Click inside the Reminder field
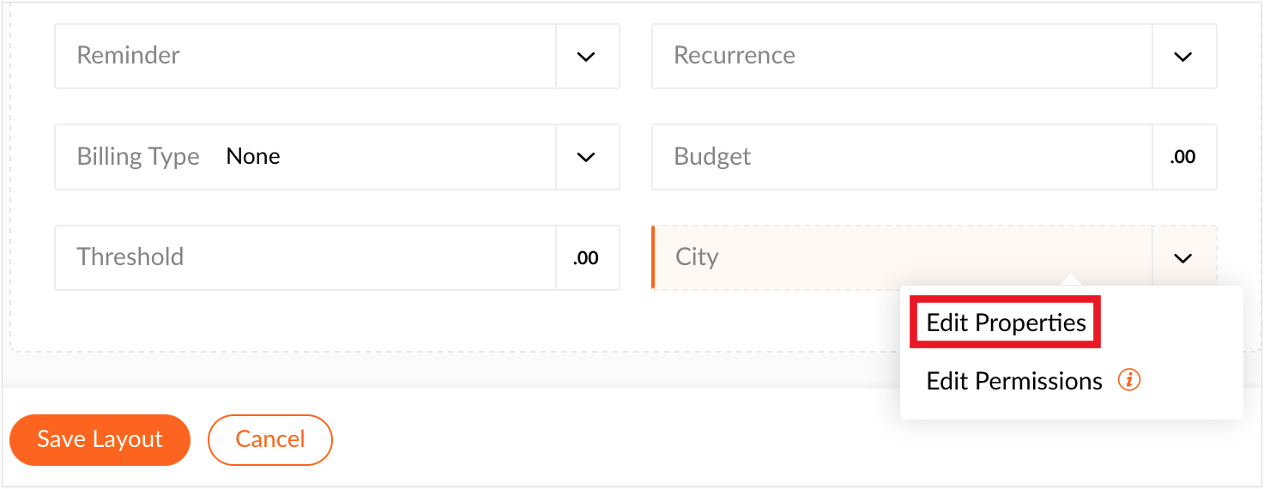This screenshot has height=489, width=1264. tap(305, 57)
